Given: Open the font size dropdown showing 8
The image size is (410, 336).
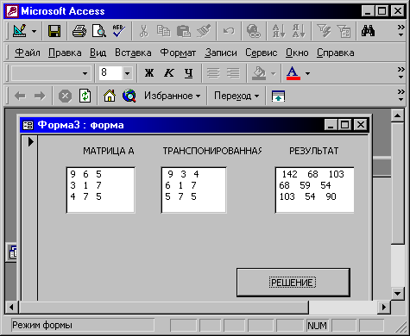Looking at the screenshot, I should [x=127, y=73].
